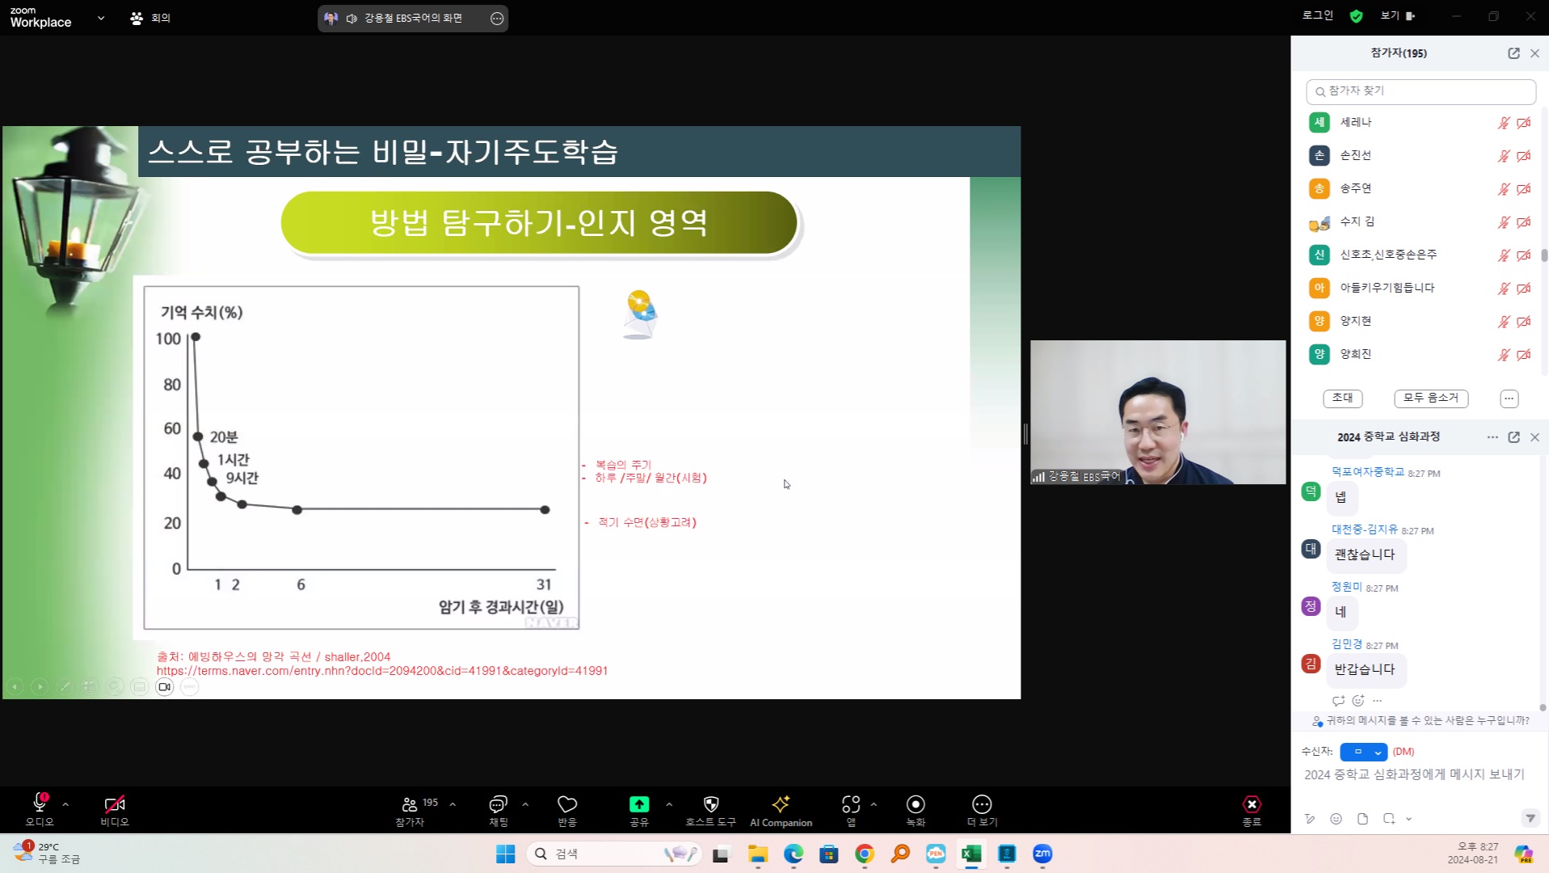Click the camera icon in slide controls
Viewport: 1549px width, 873px height.
(x=164, y=687)
